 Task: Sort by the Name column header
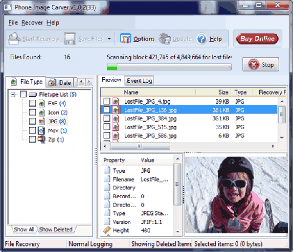158,92
